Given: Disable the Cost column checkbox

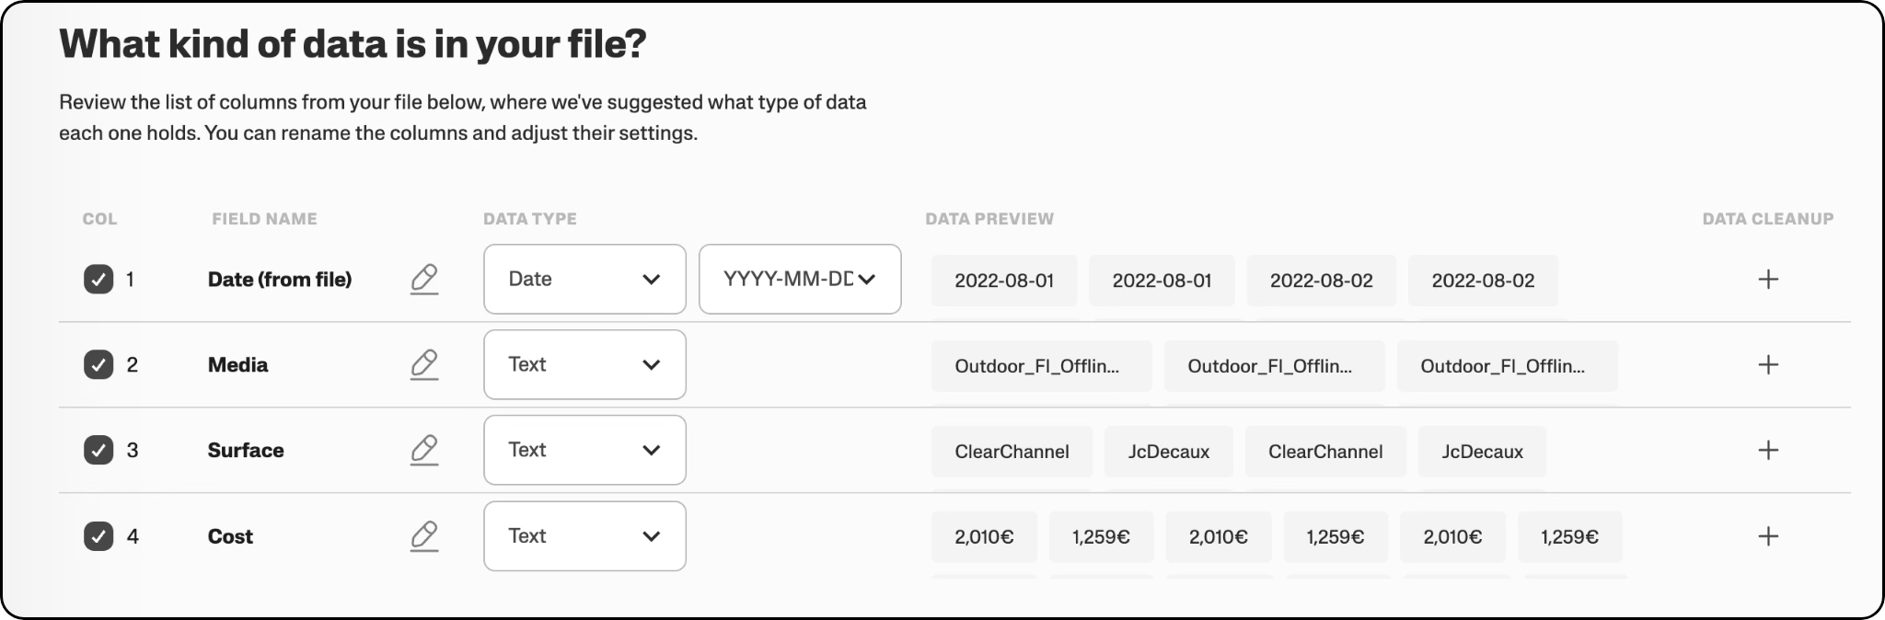Looking at the screenshot, I should [98, 535].
